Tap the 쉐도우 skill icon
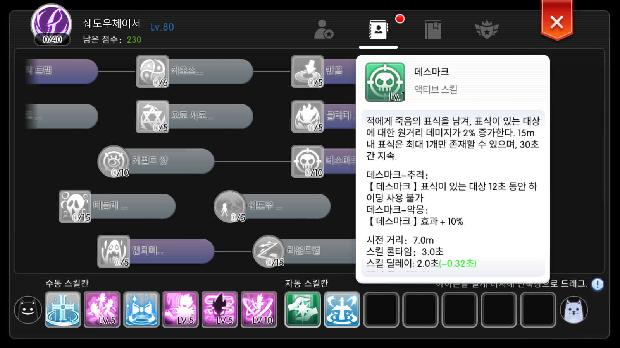 coord(230,206)
